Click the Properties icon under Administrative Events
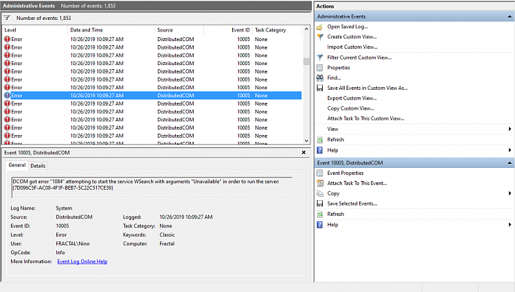 click(x=319, y=68)
